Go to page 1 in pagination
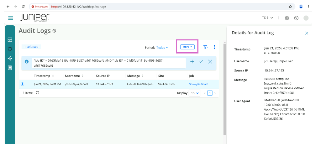This screenshot has width=316, height=146. click(210, 93)
